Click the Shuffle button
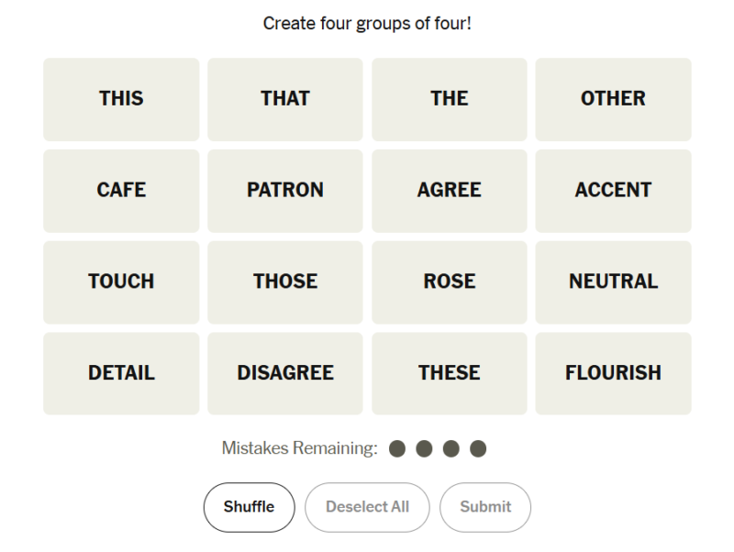Viewport: 734px width, 552px height. point(249,507)
